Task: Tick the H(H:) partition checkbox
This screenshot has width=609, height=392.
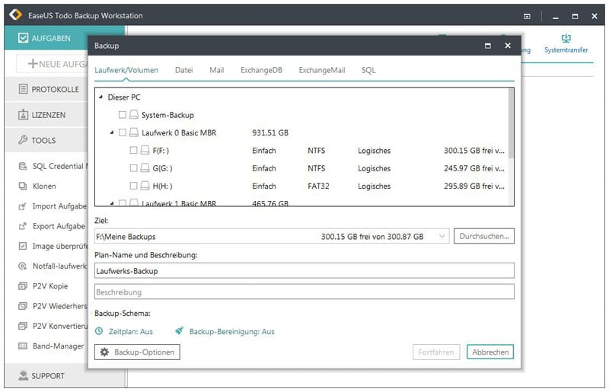Action: 133,186
